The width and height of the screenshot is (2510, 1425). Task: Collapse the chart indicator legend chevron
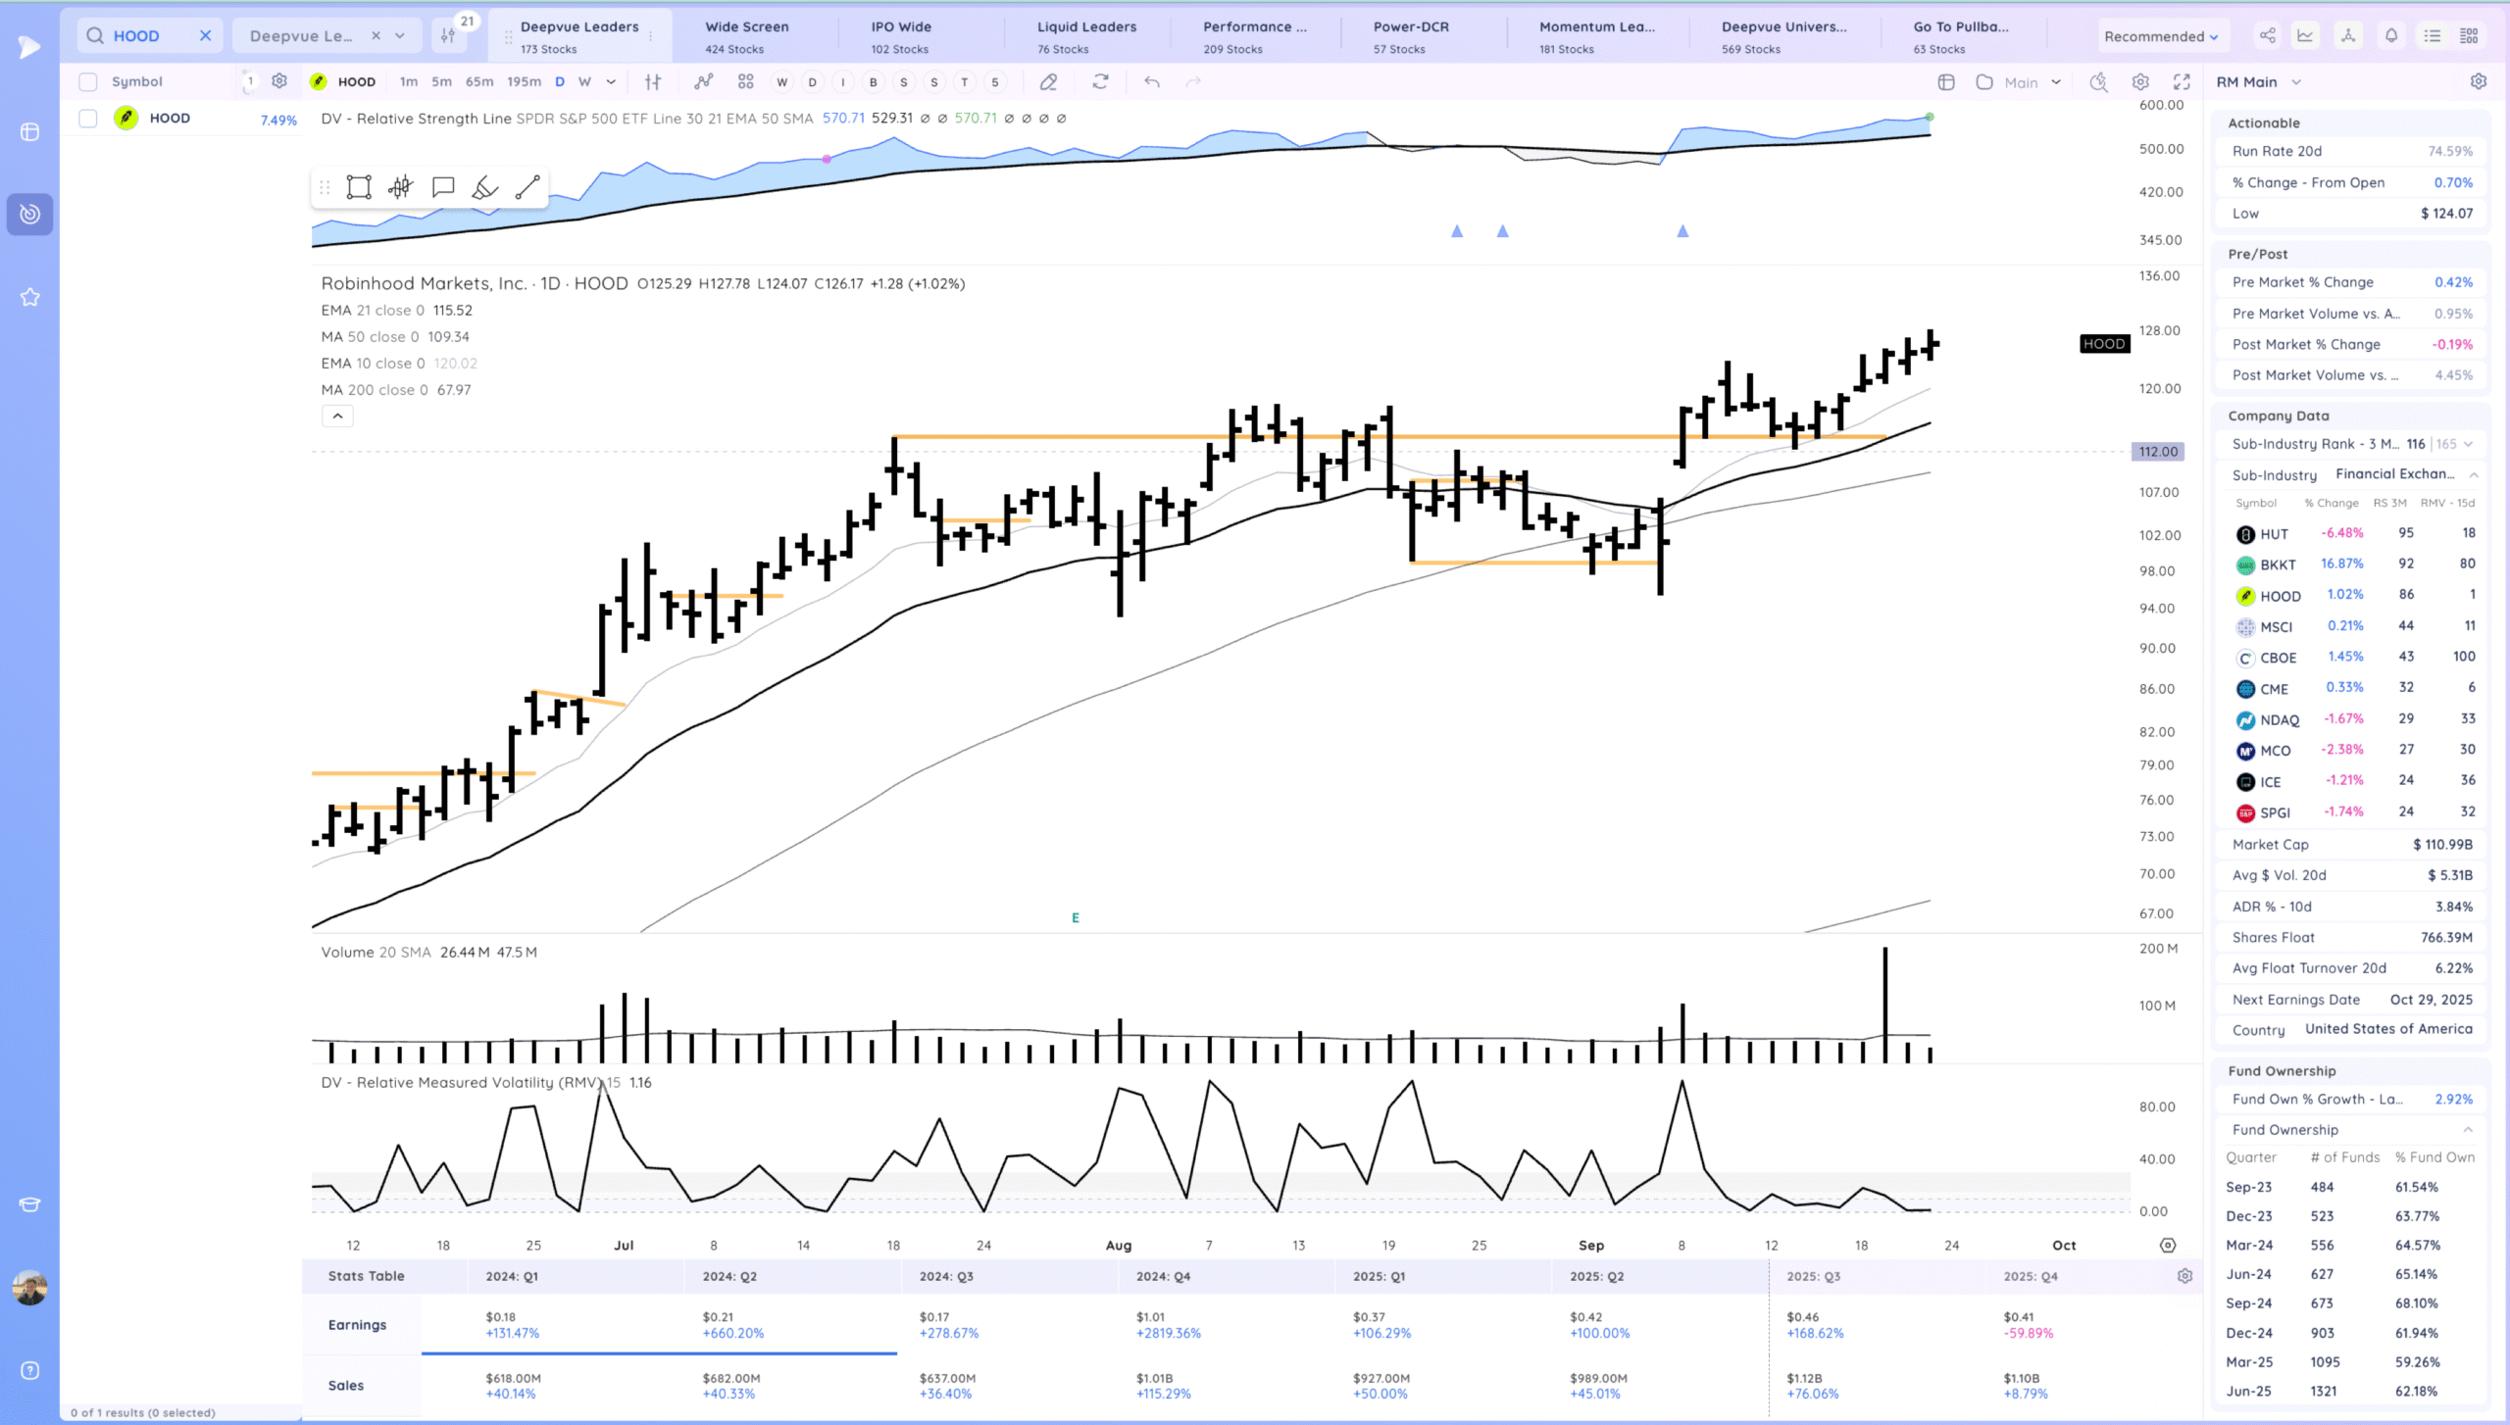(337, 417)
